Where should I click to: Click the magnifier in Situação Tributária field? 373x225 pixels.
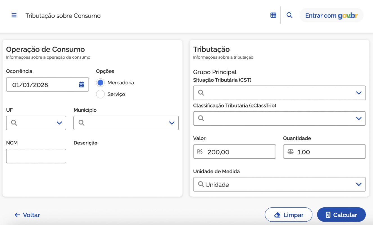click(201, 93)
